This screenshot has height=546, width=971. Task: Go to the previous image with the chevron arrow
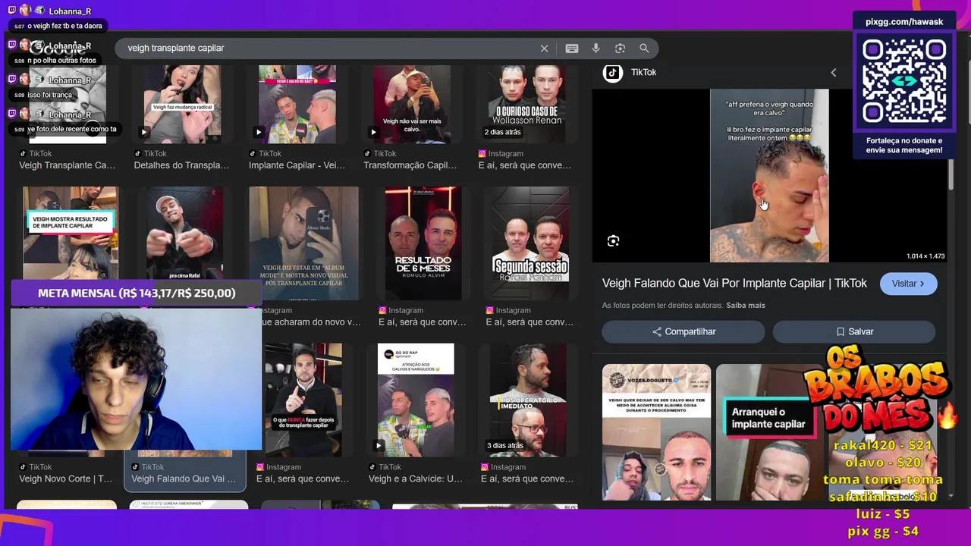point(833,73)
